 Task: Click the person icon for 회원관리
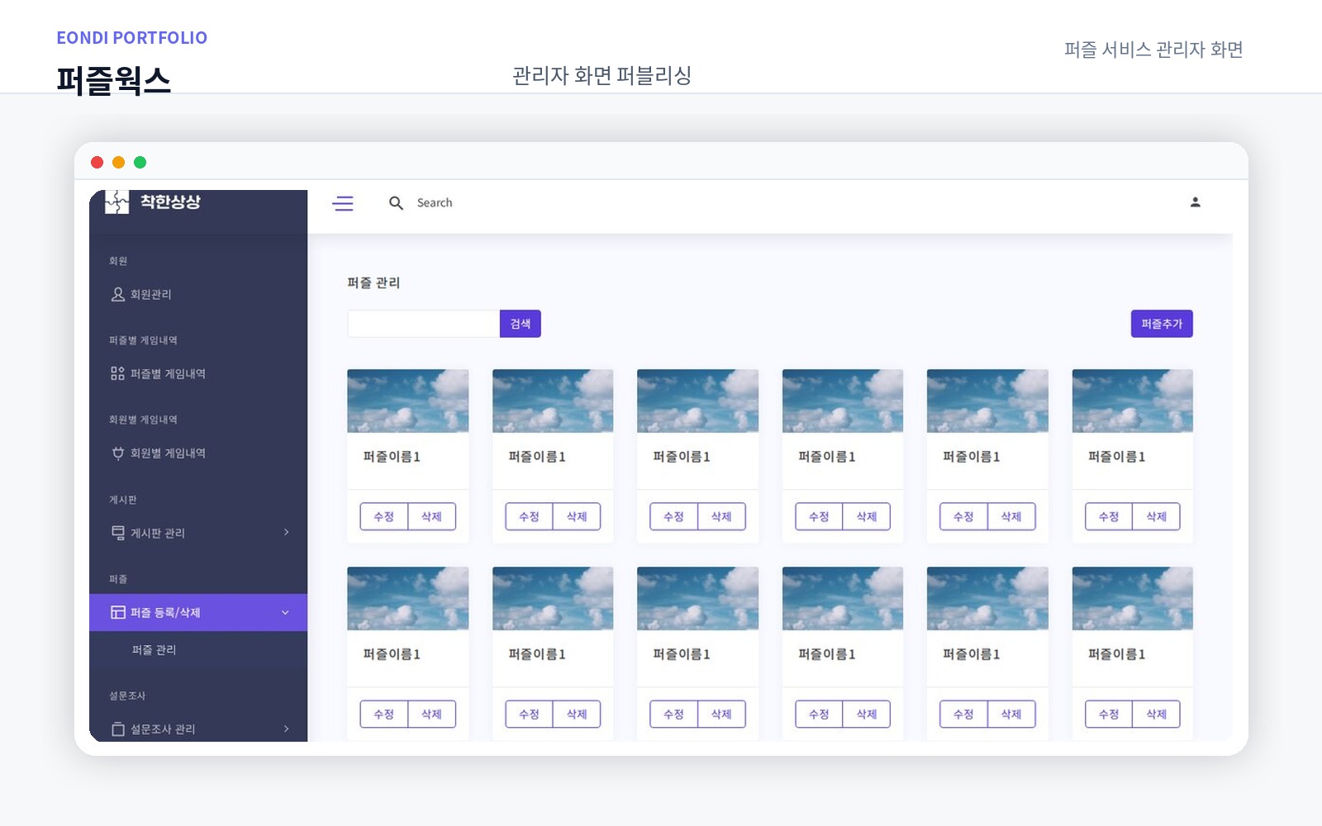pyautogui.click(x=118, y=294)
